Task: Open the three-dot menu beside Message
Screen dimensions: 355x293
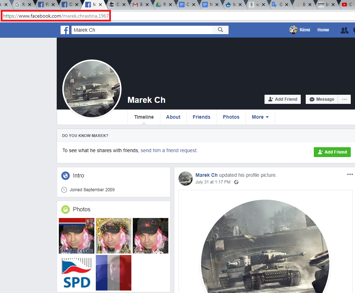Action: [344, 99]
